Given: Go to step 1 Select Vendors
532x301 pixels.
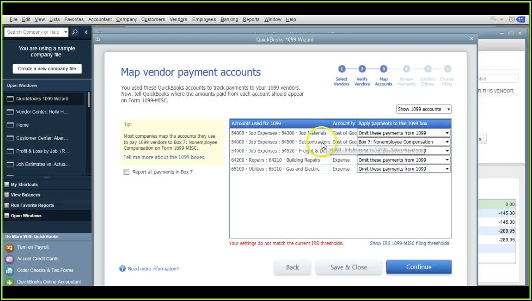Looking at the screenshot, I should tap(341, 69).
